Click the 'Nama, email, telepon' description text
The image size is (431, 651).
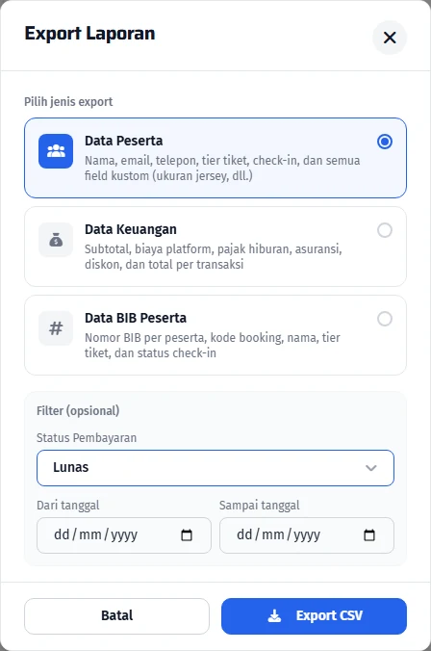point(222,169)
